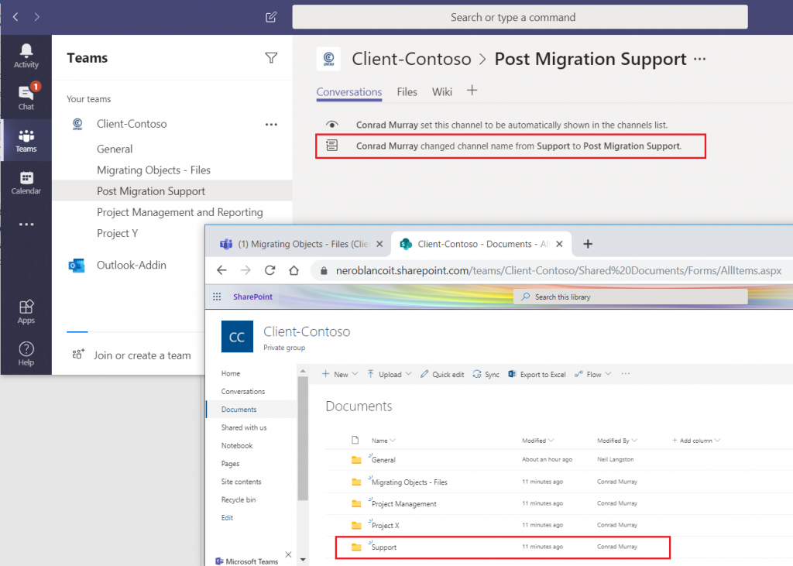This screenshot has width=793, height=566.
Task: Add a tab with the plus icon
Action: pyautogui.click(x=472, y=91)
